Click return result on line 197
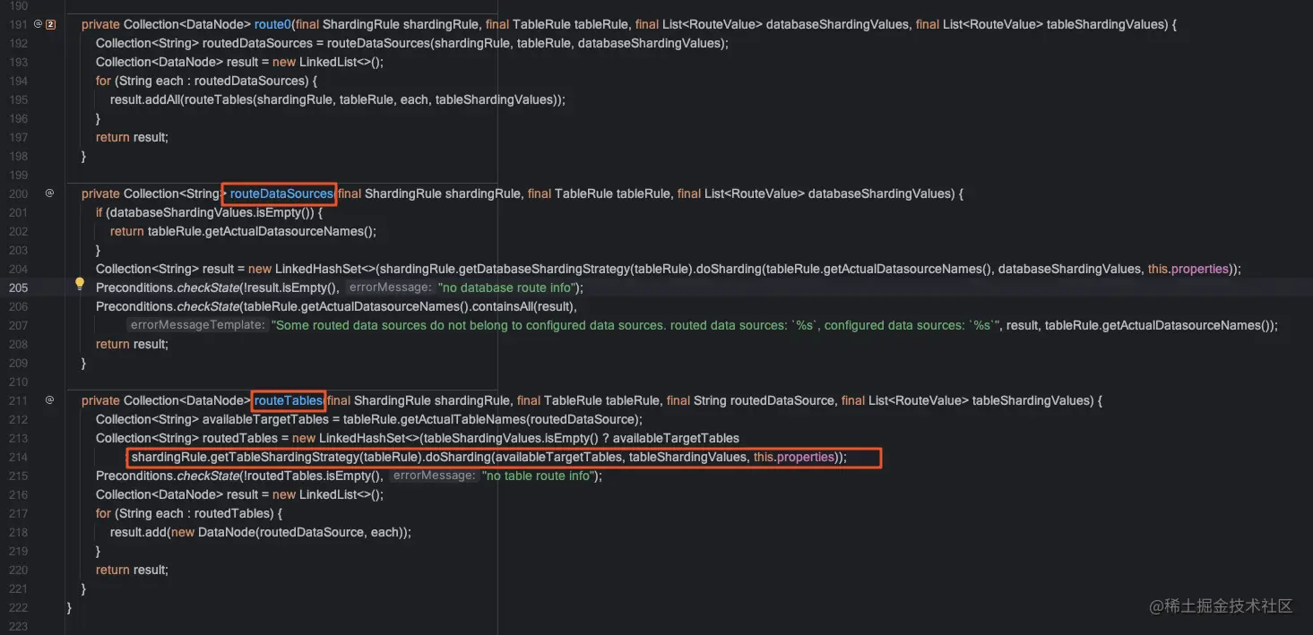Screen dimensions: 1313x635 [x=132, y=137]
